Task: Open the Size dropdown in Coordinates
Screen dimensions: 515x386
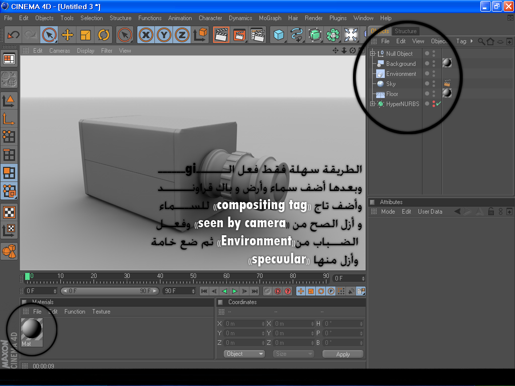Action: click(293, 354)
